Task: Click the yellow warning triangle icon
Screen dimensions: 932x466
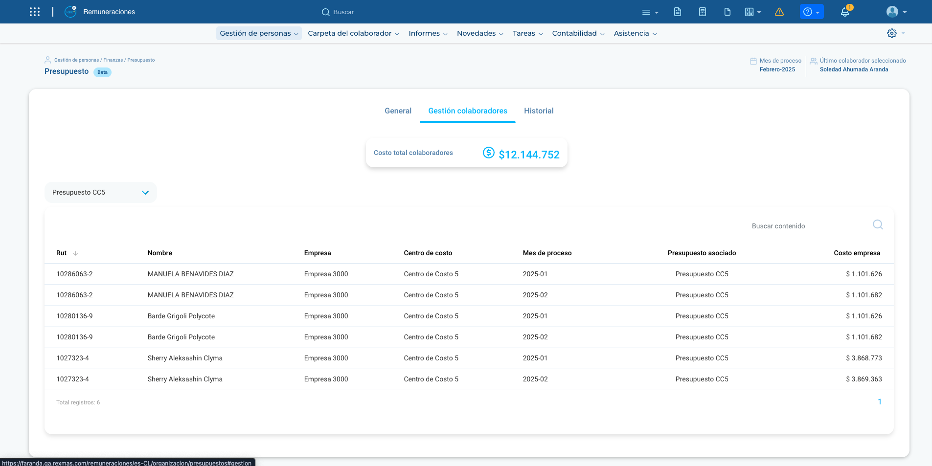Action: (x=779, y=12)
